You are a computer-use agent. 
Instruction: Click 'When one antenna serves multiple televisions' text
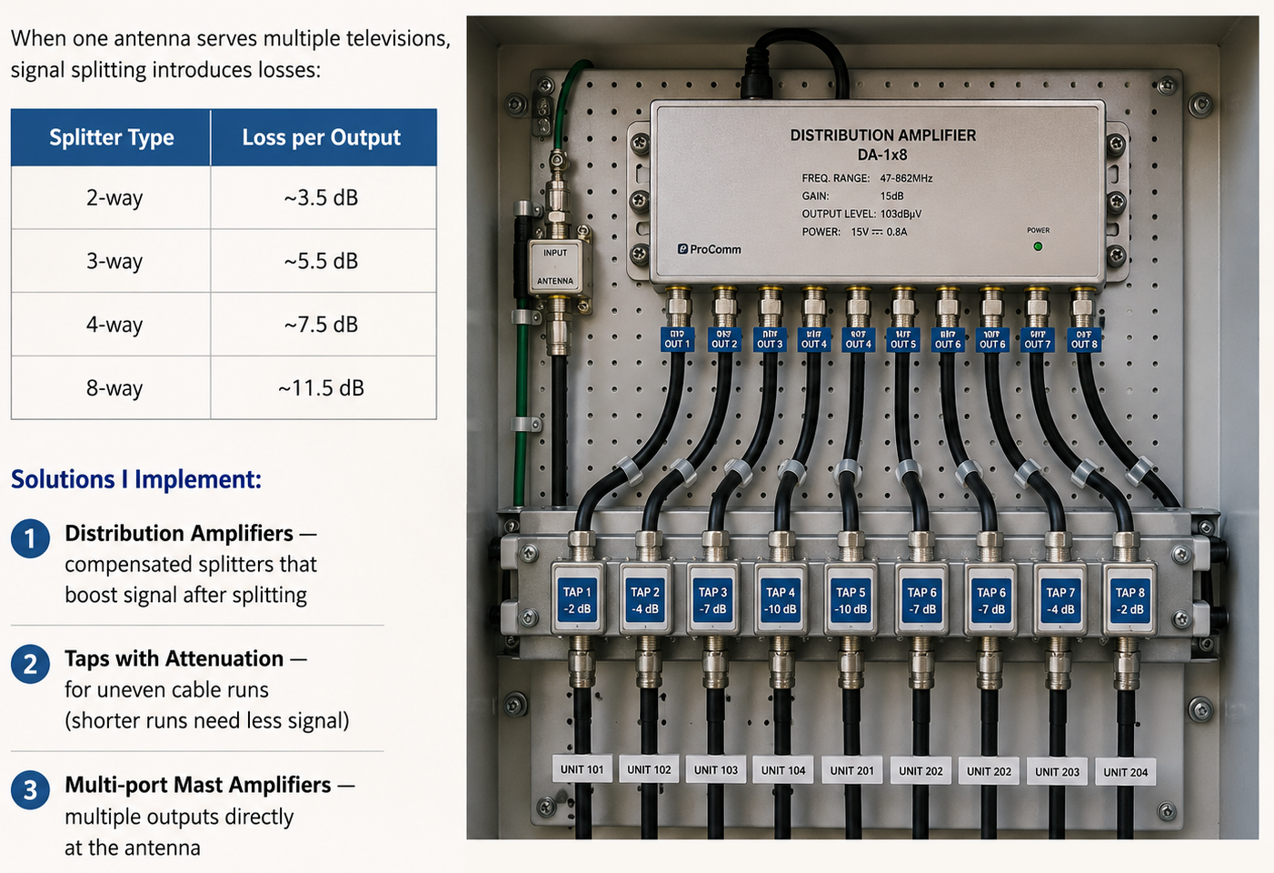(231, 39)
